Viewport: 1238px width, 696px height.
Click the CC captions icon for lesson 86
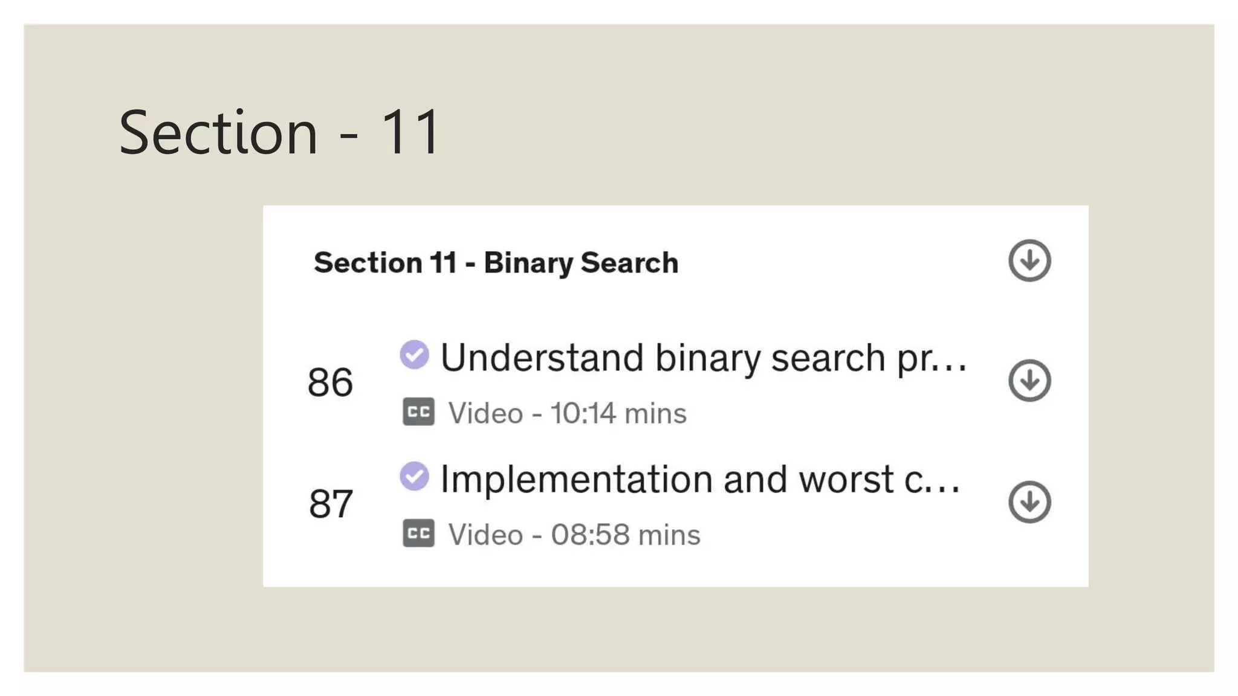418,412
